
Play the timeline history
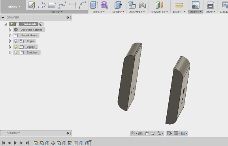click(x=15, y=143)
